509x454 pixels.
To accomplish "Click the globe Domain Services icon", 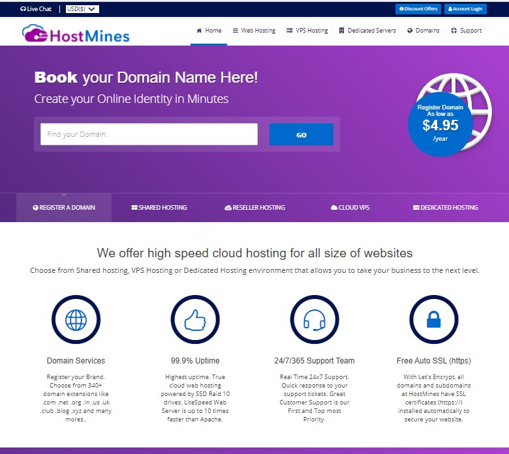I will [x=76, y=319].
